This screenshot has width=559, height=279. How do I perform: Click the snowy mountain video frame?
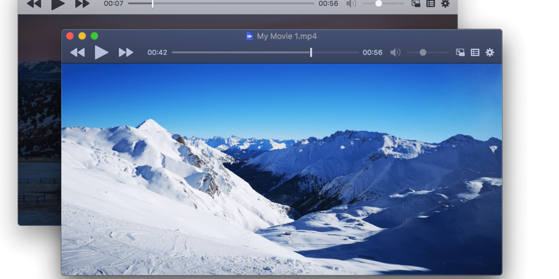pyautogui.click(x=281, y=169)
